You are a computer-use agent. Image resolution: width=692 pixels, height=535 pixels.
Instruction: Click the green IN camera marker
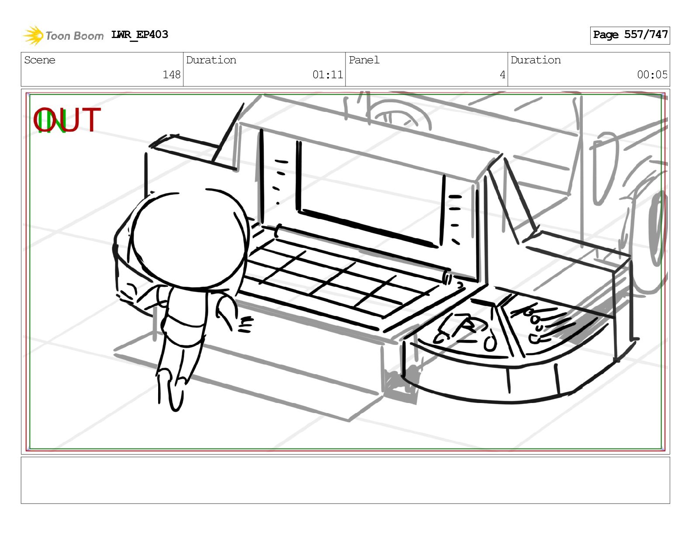point(51,121)
